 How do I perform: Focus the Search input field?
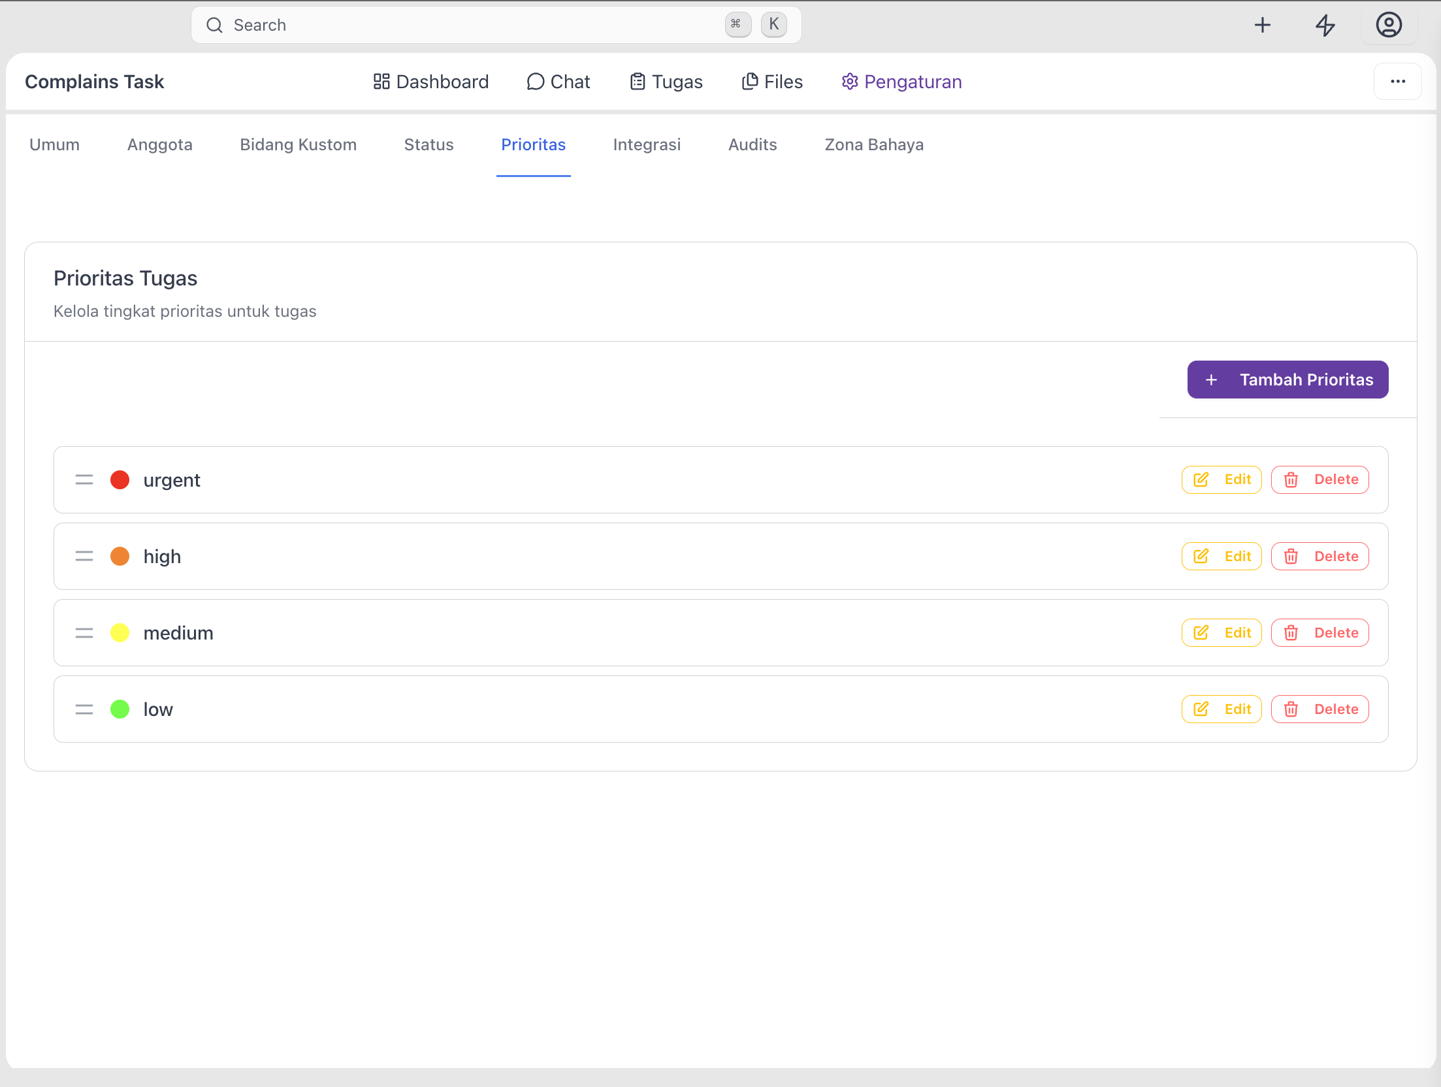[x=496, y=25]
